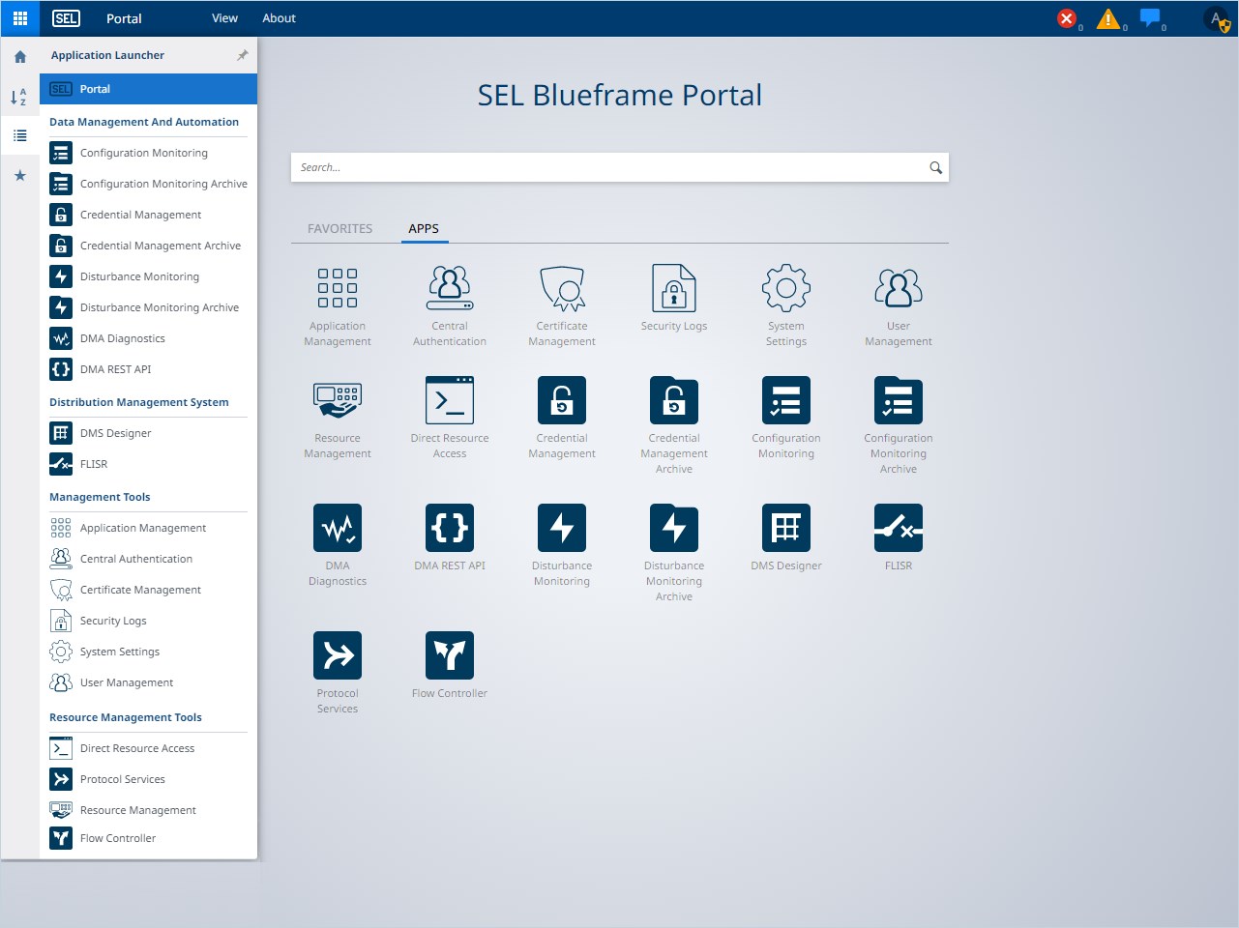This screenshot has height=928, width=1239.
Task: Click the SEL logo in top bar
Action: pyautogui.click(x=66, y=18)
